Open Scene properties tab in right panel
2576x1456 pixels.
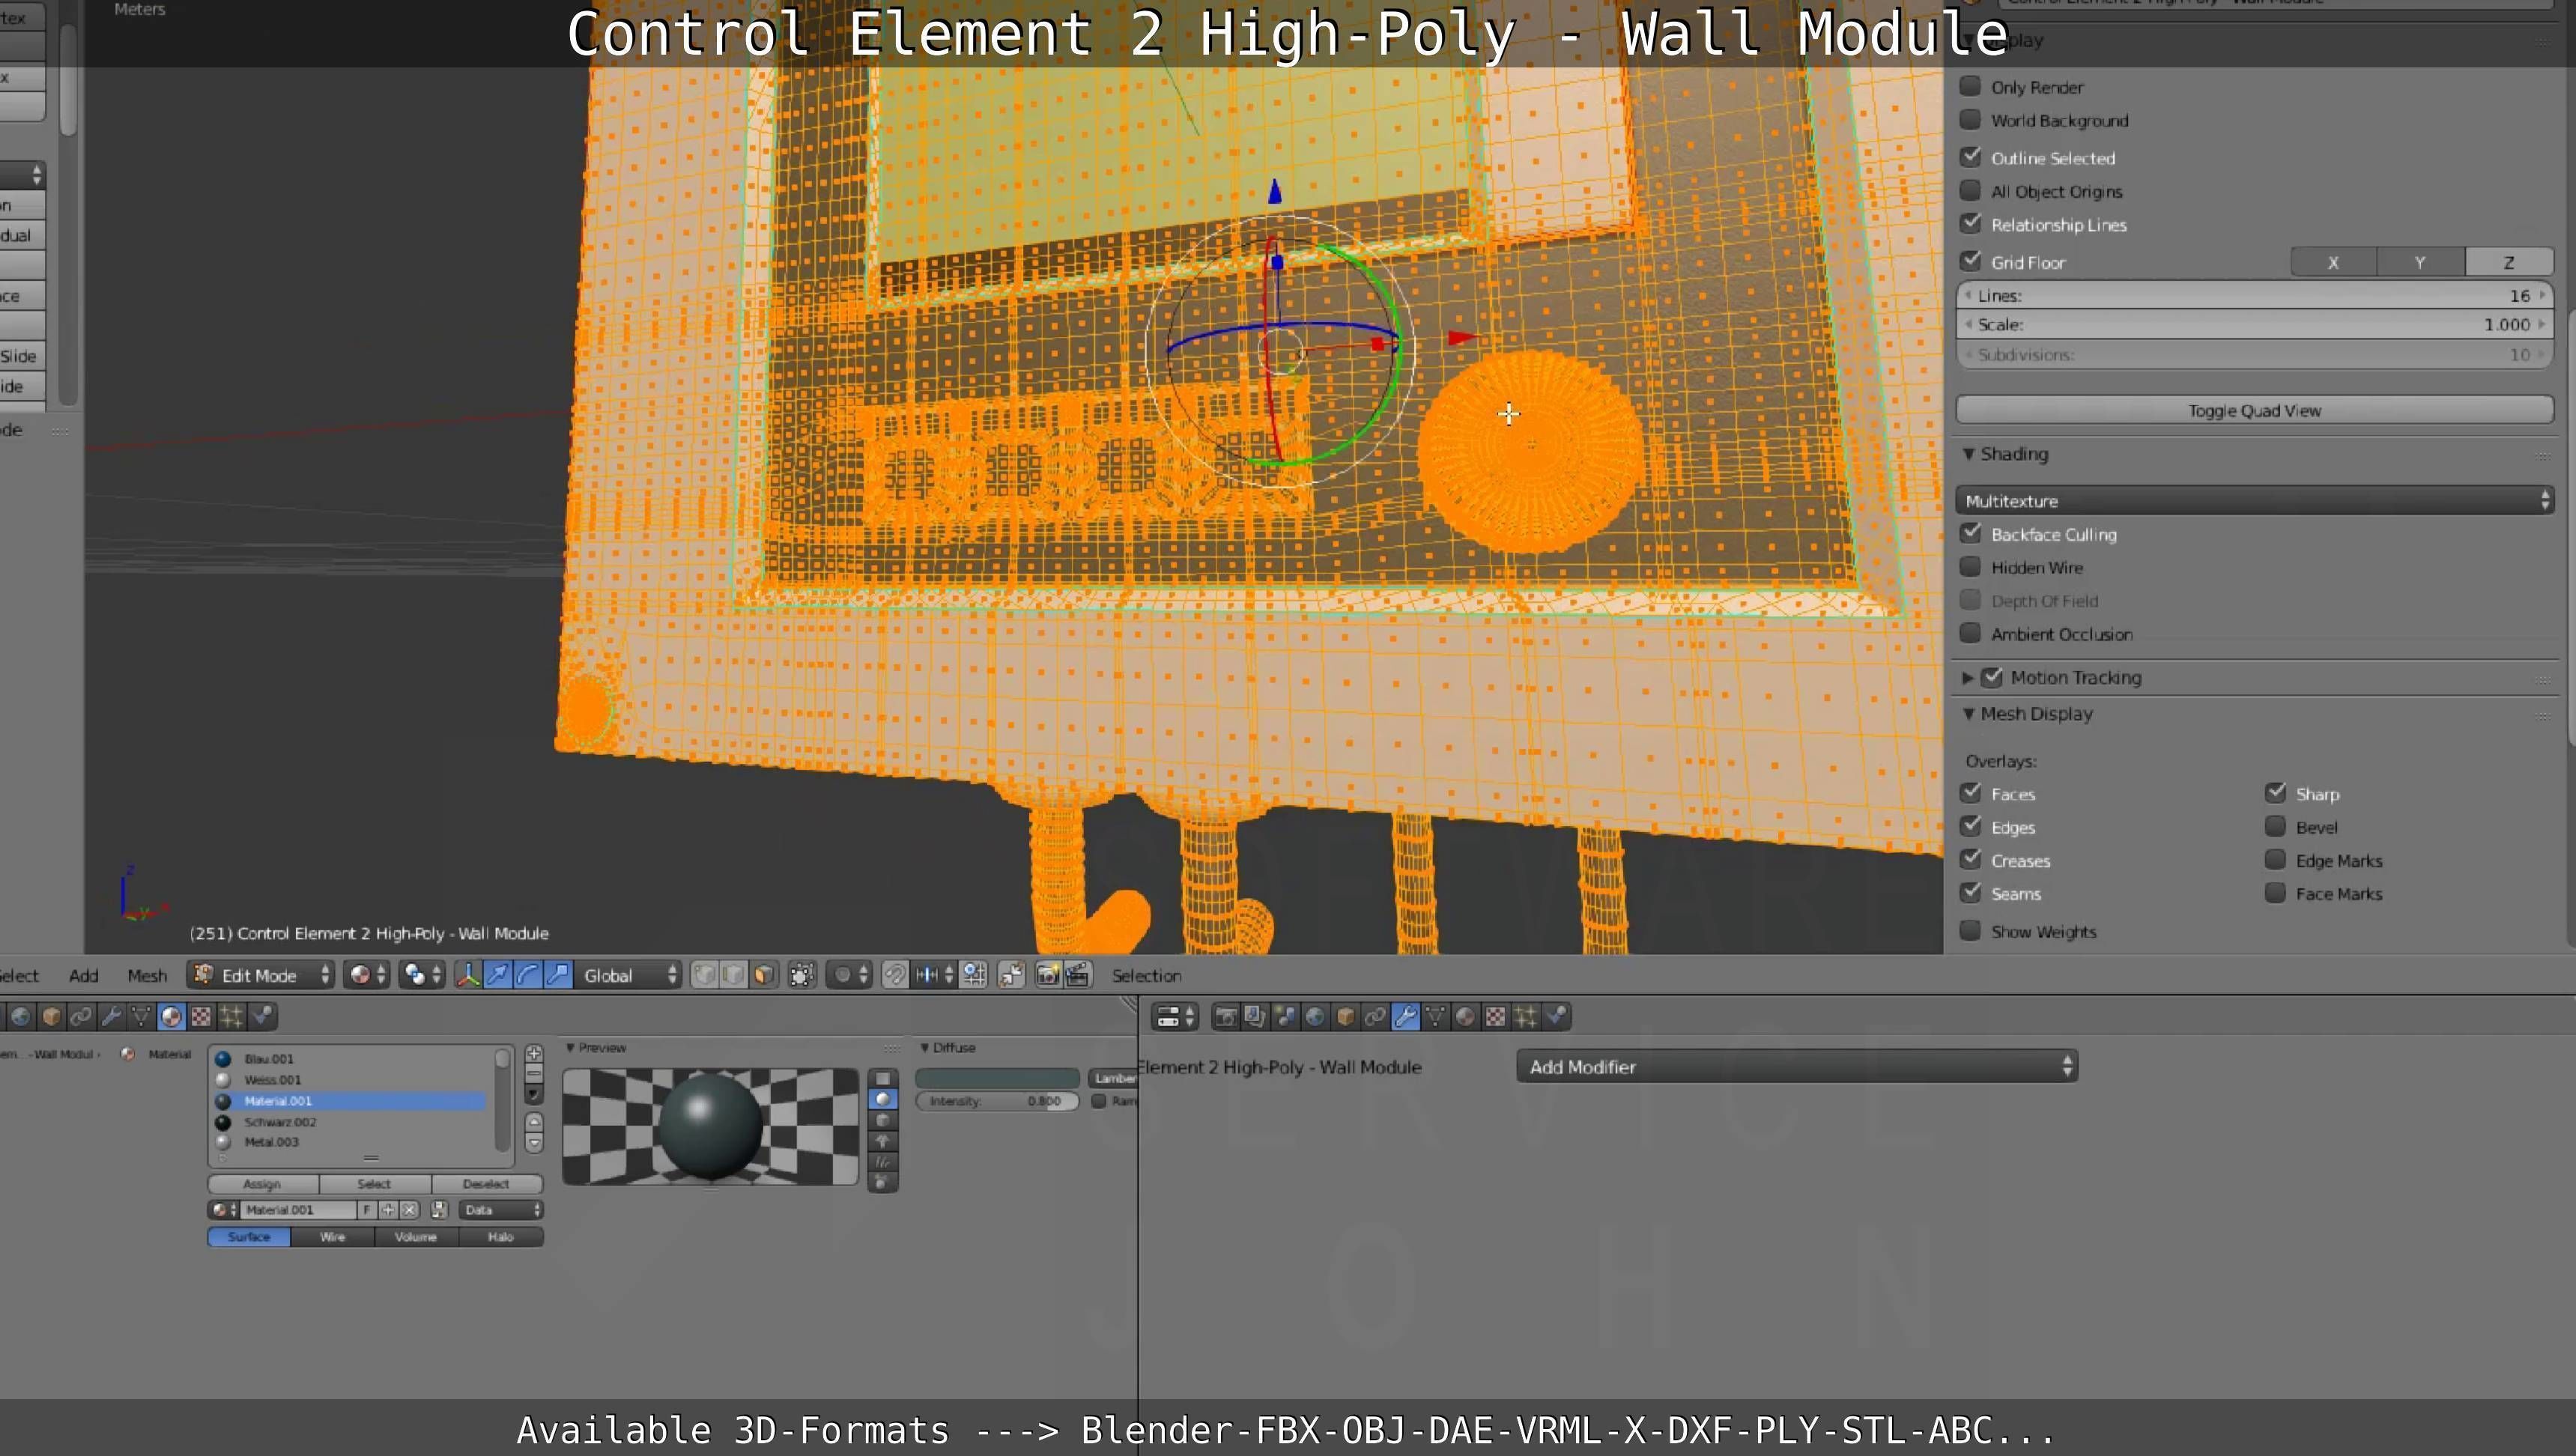click(x=1285, y=1017)
